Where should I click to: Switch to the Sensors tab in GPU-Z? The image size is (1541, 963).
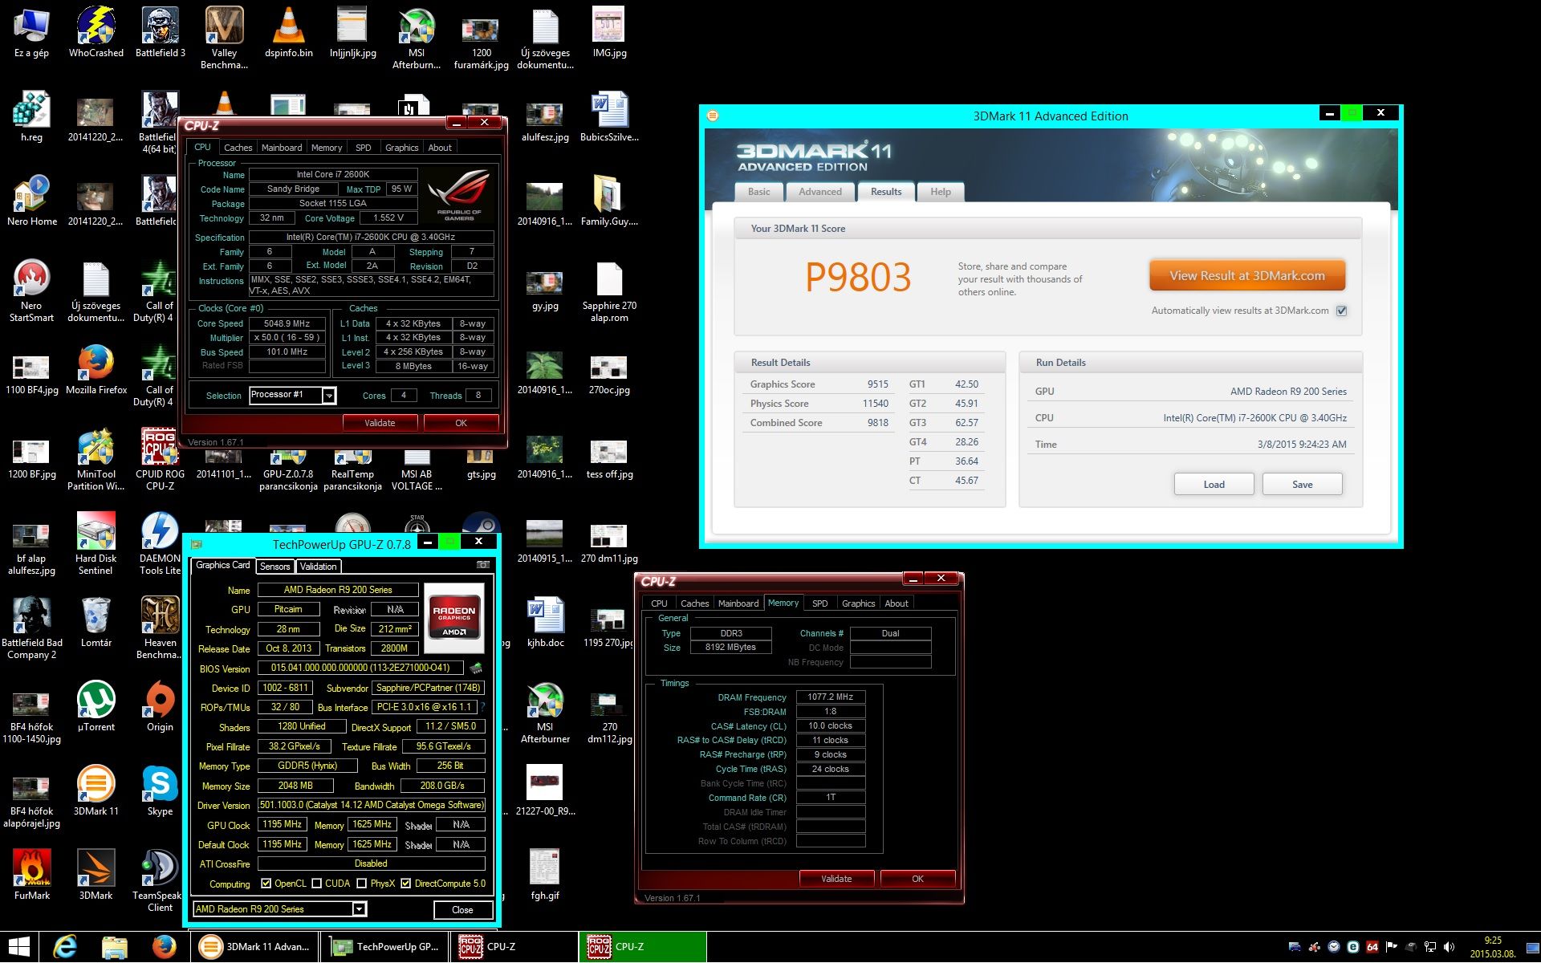click(x=274, y=567)
